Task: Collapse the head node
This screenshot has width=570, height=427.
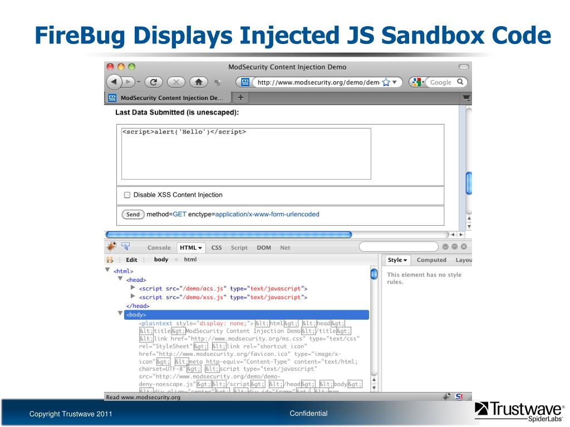Action: click(120, 279)
